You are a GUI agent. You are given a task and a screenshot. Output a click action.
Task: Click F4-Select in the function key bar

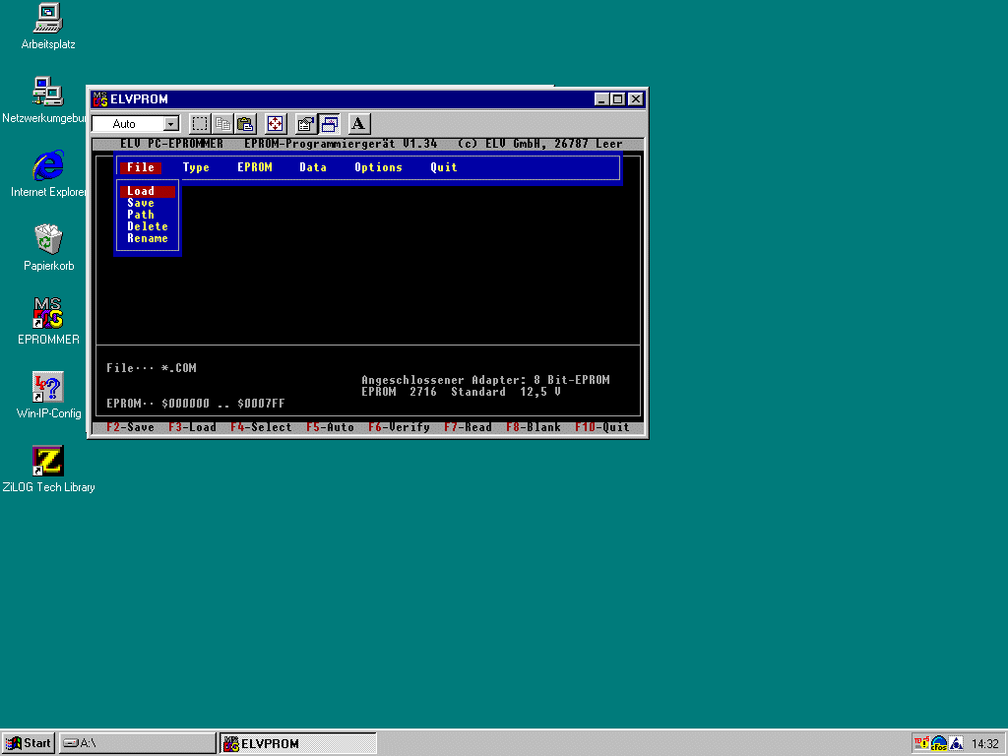(261, 427)
